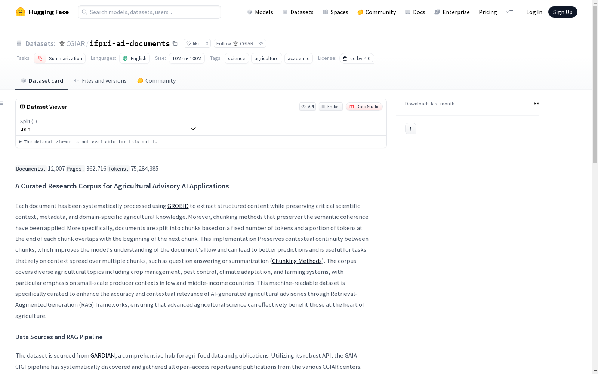Image resolution: width=598 pixels, height=374 pixels.
Task: Click the cc-by-4.0 license tag
Action: pos(357,58)
